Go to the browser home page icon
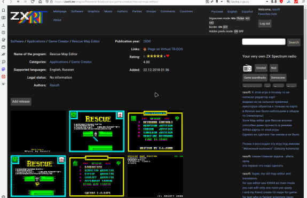This screenshot has width=307, height=198. click(40, 2)
